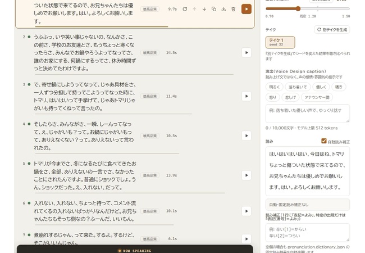Regenerate the first segment with the reload icon
This screenshot has width=365, height=253.
(185, 9)
